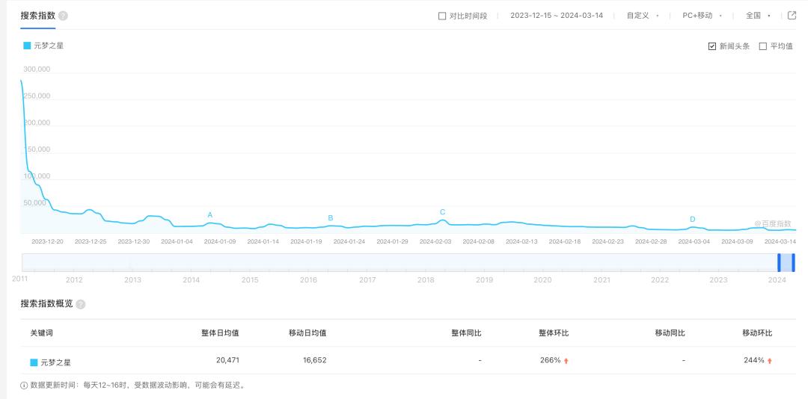Screen dimensions: 808x399
Task: Select the 搜索指数 tab
Action: click(x=37, y=16)
